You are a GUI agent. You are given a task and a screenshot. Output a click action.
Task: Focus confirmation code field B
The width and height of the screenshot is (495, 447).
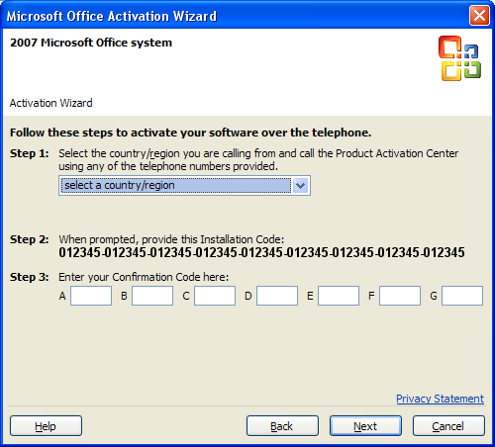tap(152, 296)
